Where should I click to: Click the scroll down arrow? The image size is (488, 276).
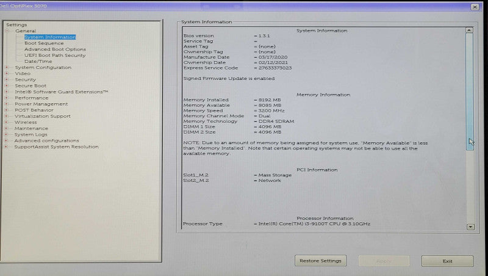coord(470,227)
